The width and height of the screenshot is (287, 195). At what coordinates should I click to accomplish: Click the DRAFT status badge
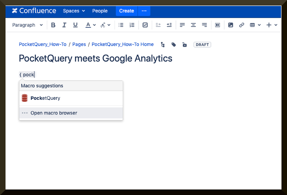coord(202,45)
